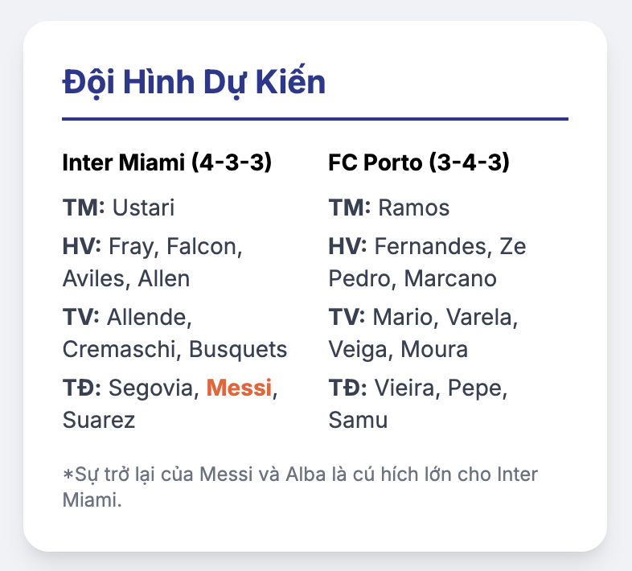Click the text Aviles, Allen
632x571 pixels.
coord(126,278)
